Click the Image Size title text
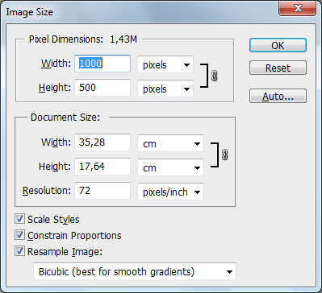The image size is (322, 293). click(30, 12)
